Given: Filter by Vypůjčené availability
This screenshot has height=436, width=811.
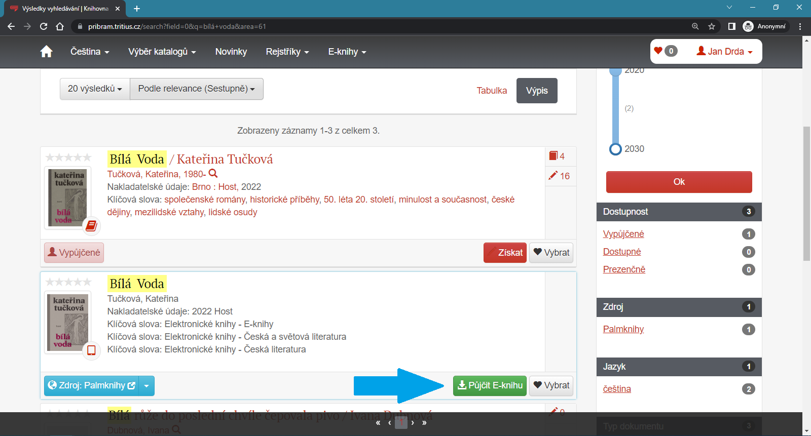Looking at the screenshot, I should (623, 234).
